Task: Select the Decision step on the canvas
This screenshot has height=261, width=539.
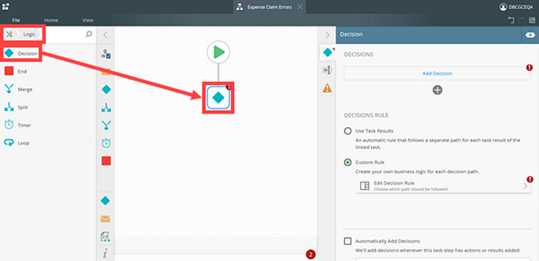Action: (218, 98)
